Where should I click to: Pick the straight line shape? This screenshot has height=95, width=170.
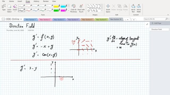89,5
